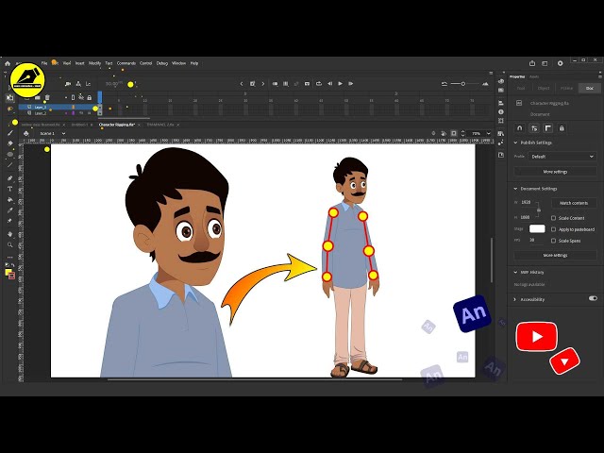The width and height of the screenshot is (604, 453).
Task: Open the Help menu
Action: 194,63
